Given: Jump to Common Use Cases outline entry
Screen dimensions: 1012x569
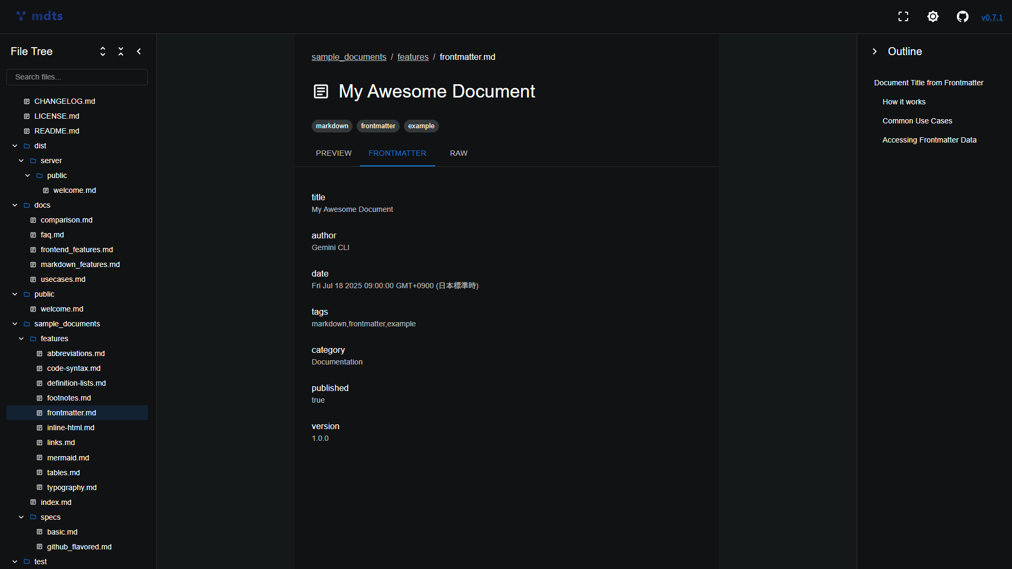Looking at the screenshot, I should tap(917, 121).
